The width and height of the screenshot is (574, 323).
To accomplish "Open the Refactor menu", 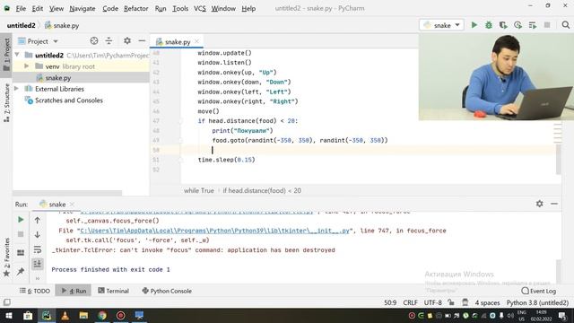I will (x=135, y=8).
